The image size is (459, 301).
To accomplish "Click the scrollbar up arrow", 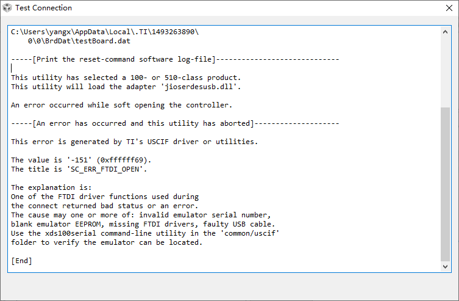I will [x=445, y=32].
